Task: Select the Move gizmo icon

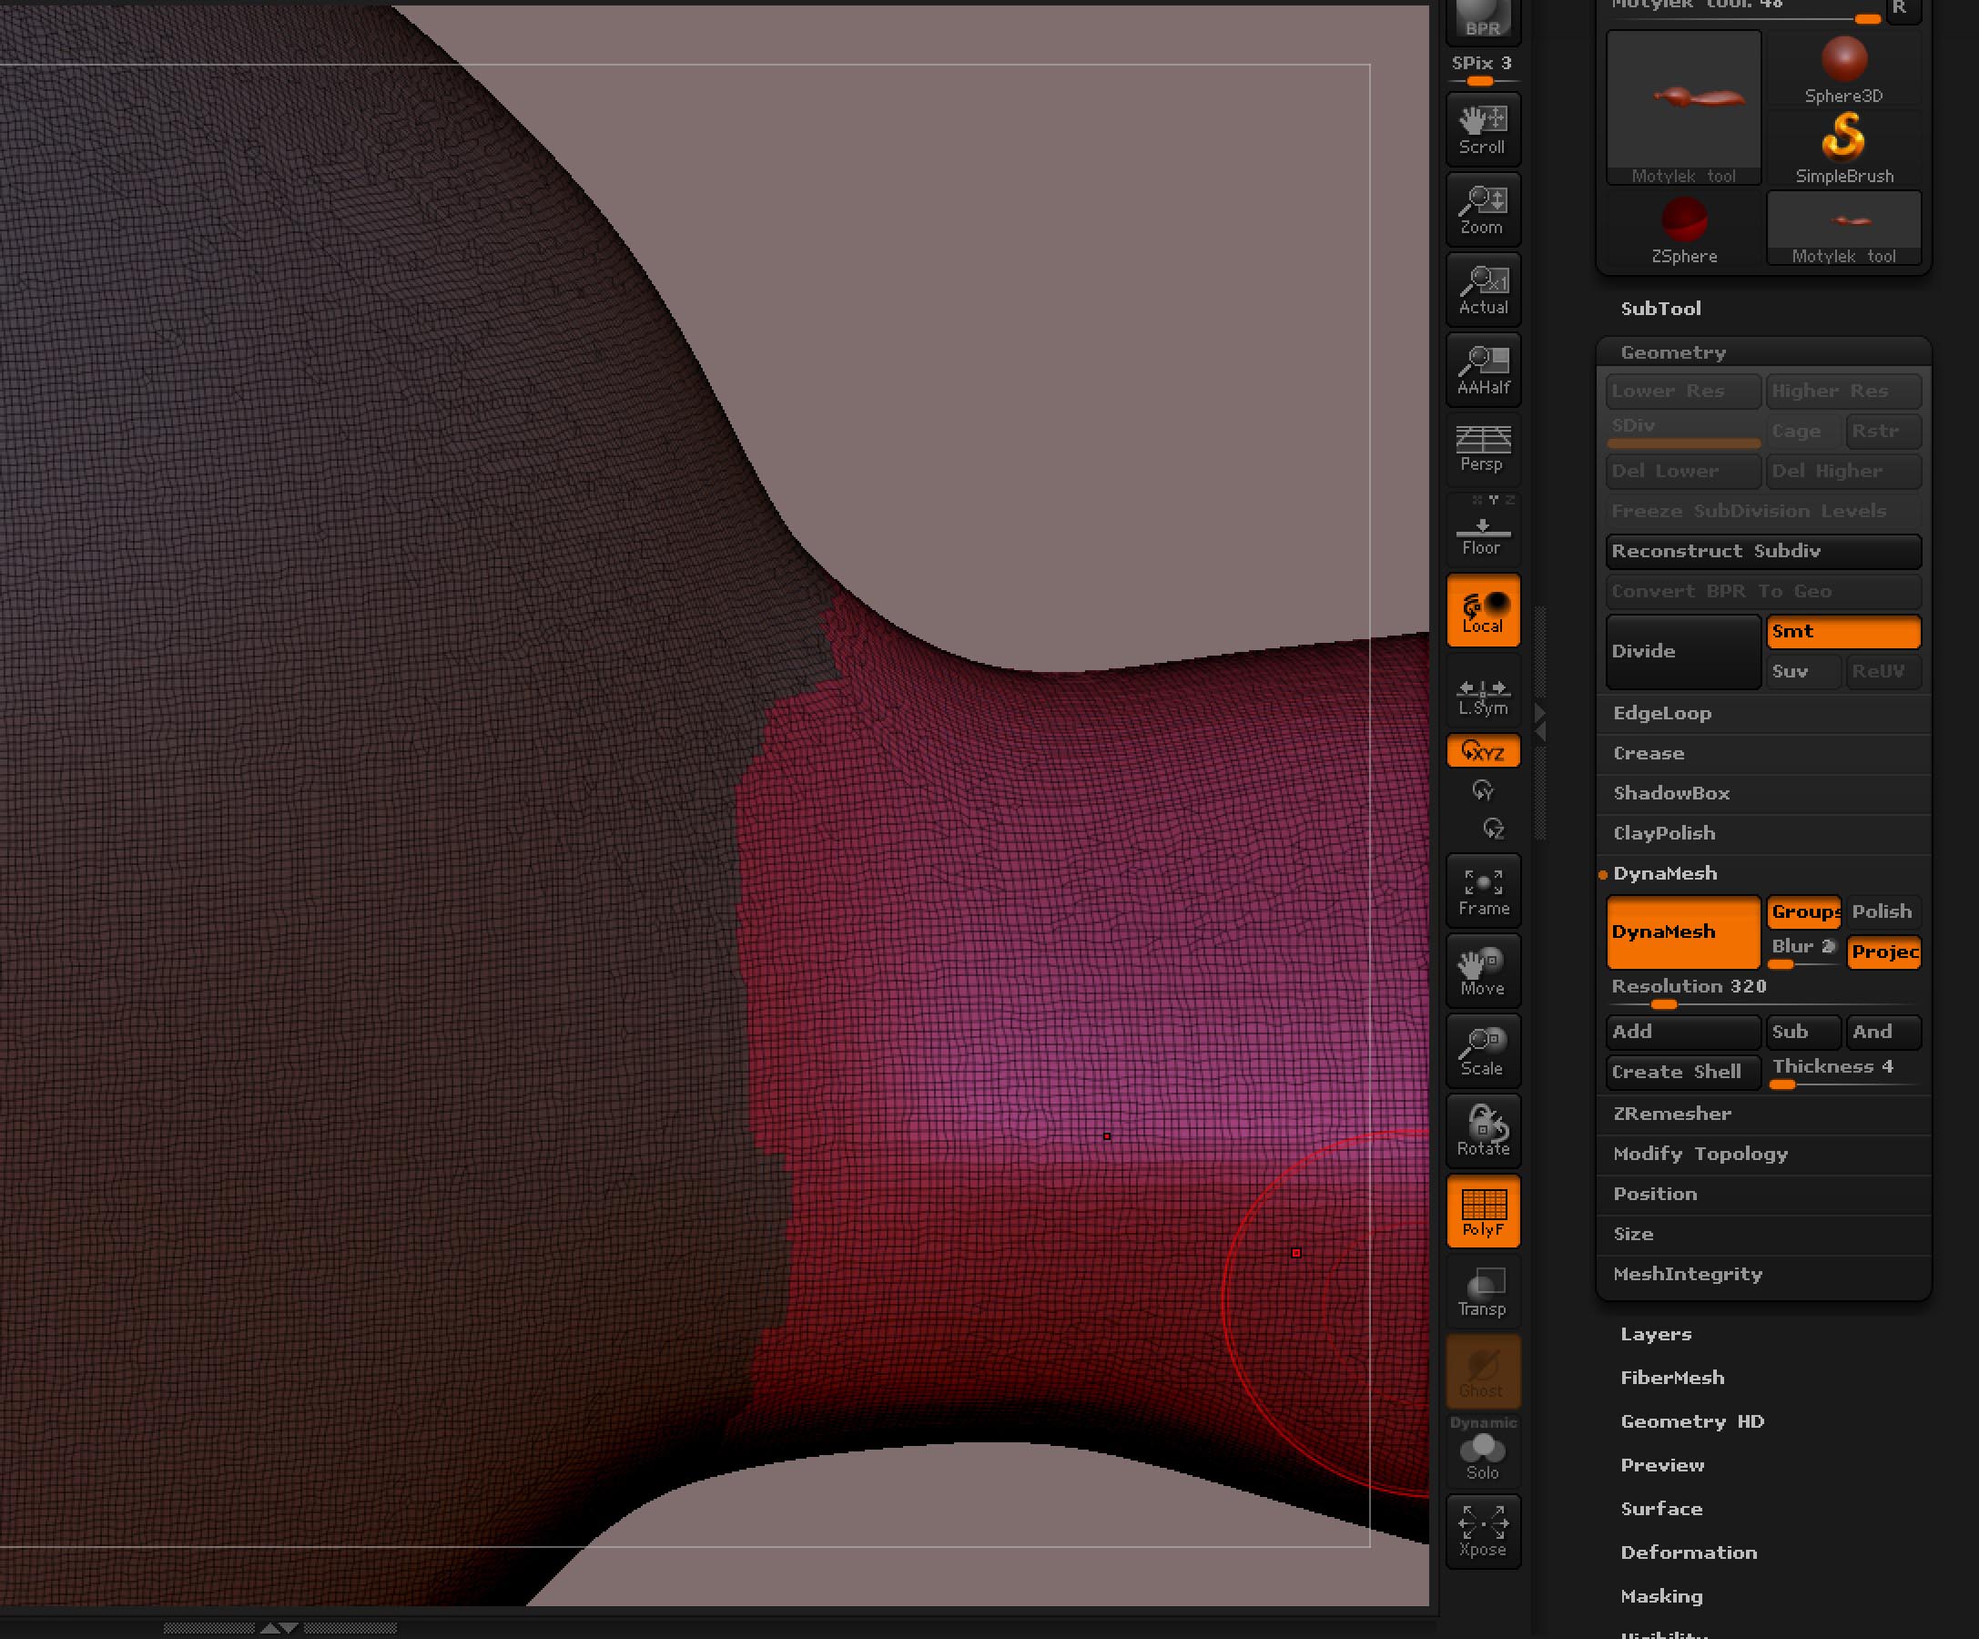Action: click(x=1482, y=971)
